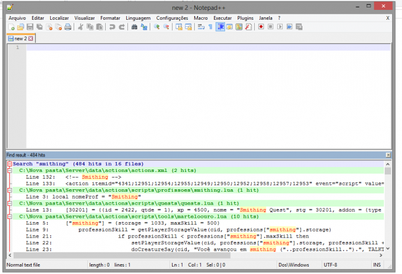Open a file using the Open folder icon
Screen dimensions: 402x274
tap(20, 27)
